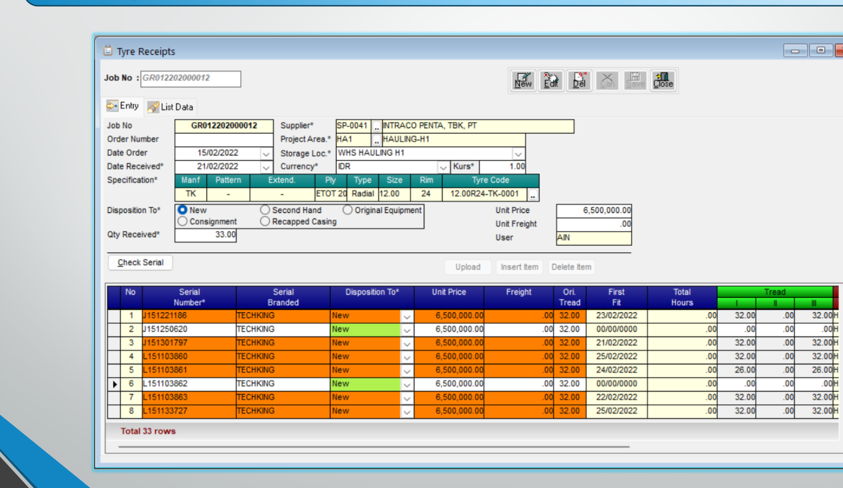Click the Check Serial button

(140, 262)
